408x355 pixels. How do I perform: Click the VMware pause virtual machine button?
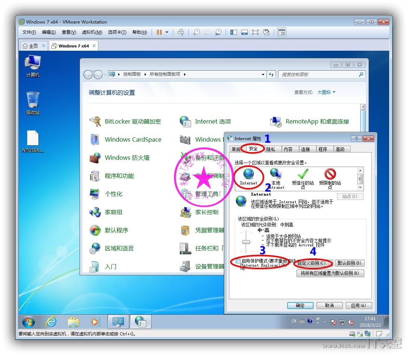159,32
